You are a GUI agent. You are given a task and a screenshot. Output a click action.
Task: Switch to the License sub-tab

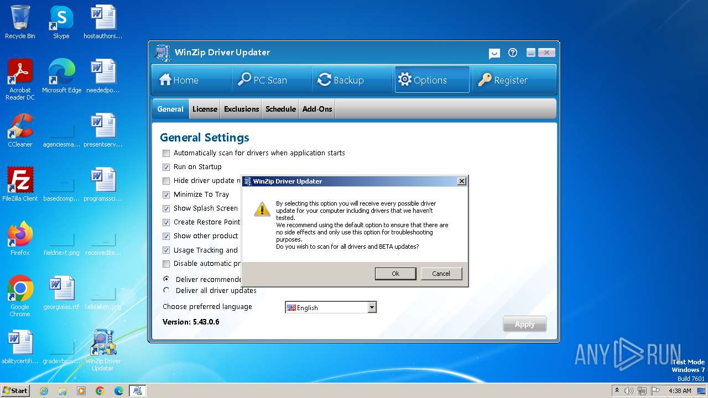click(205, 109)
